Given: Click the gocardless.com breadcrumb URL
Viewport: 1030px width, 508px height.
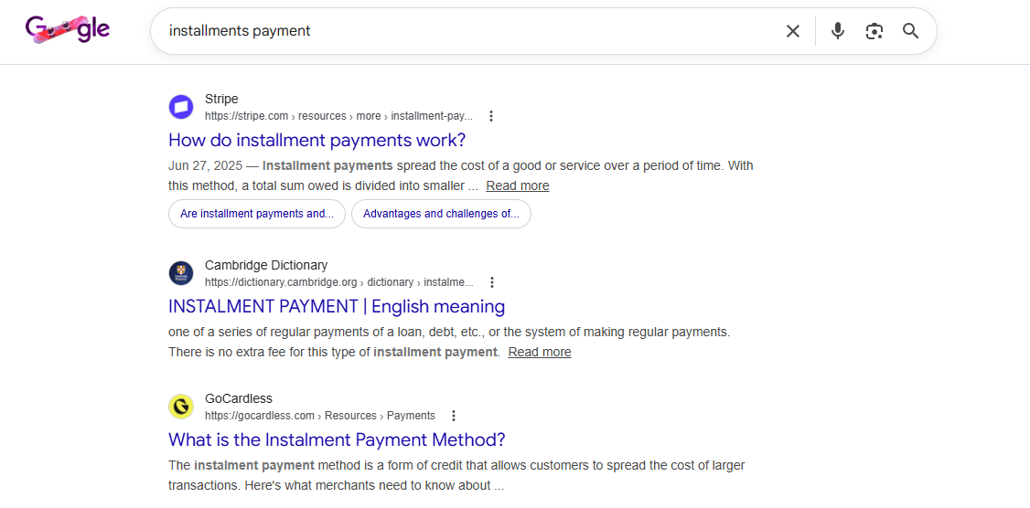Looking at the screenshot, I should [320, 416].
